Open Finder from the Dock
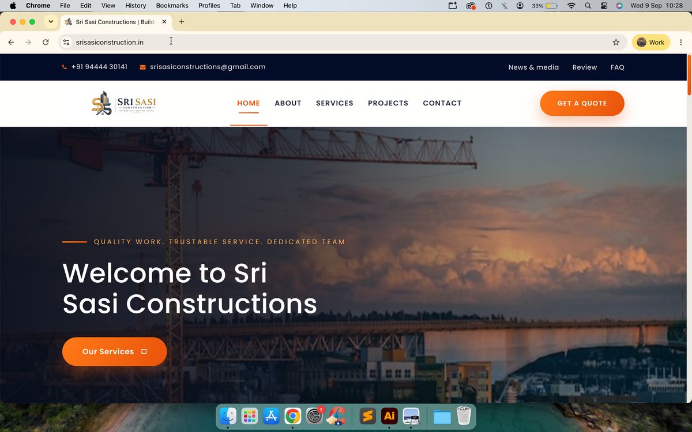Viewport: 692px width, 432px height. tap(228, 415)
